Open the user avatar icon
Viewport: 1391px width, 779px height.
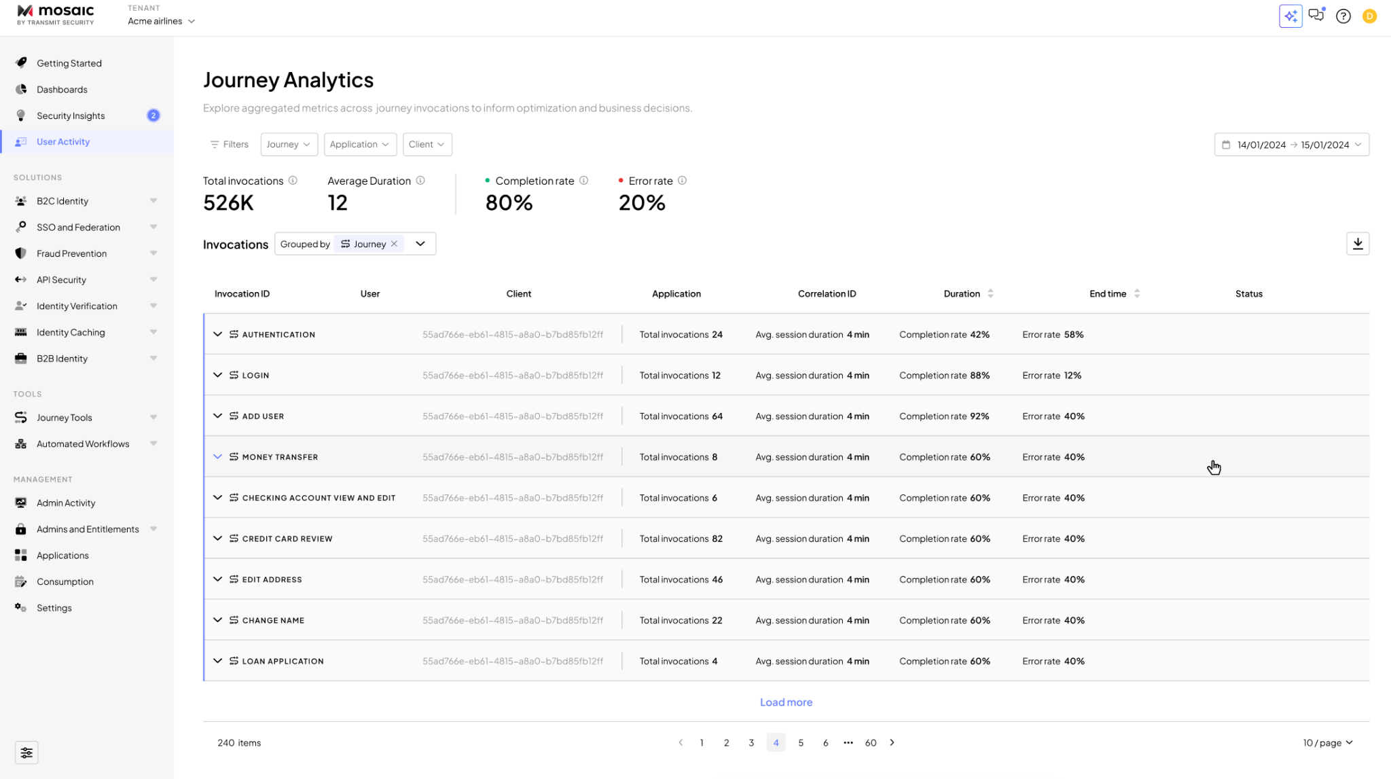click(1369, 16)
